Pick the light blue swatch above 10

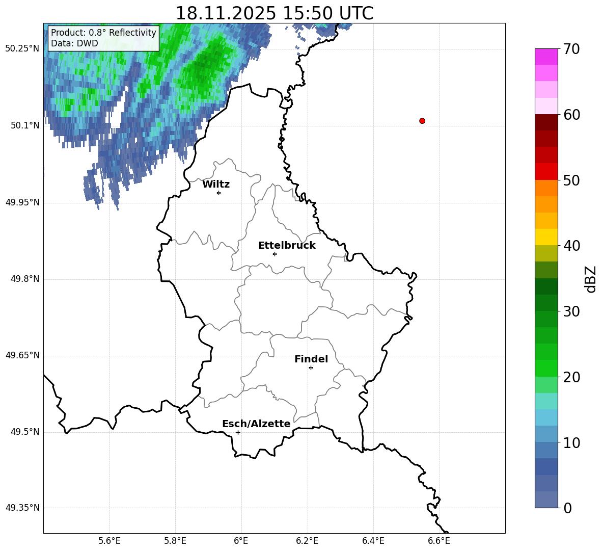click(x=546, y=434)
